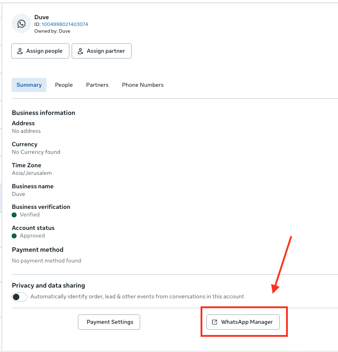Viewport: 338px width, 352px height.
Task: Click the add-person icon in Assign people
Action: tap(20, 51)
